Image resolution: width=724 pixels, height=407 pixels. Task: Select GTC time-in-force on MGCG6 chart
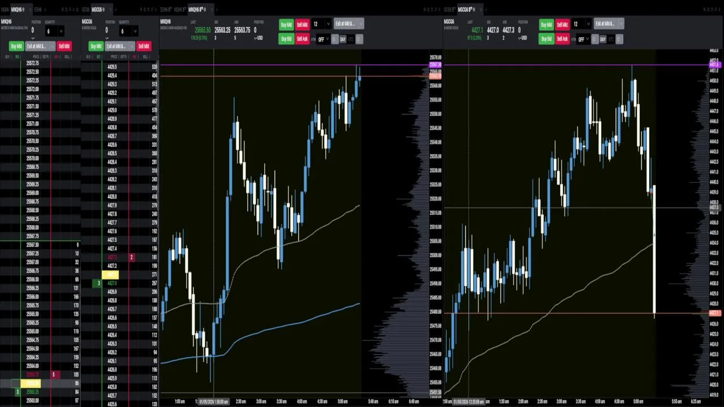coord(611,39)
